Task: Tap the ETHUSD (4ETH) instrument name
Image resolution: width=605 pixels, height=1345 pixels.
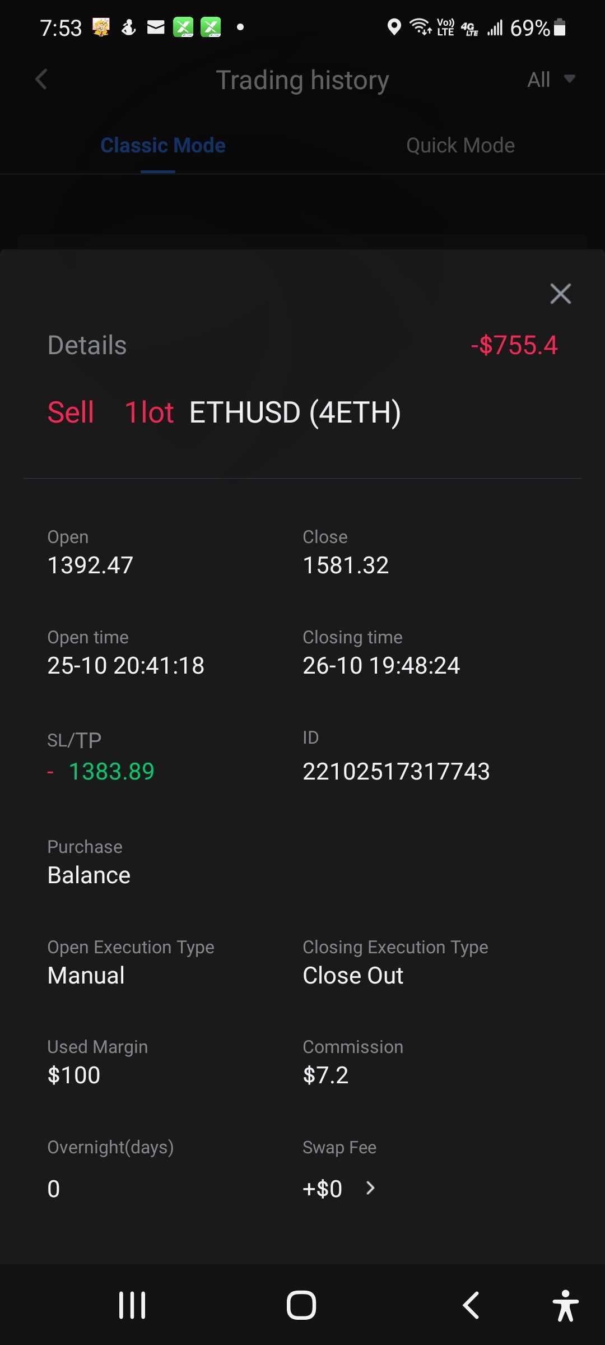Action: [295, 413]
